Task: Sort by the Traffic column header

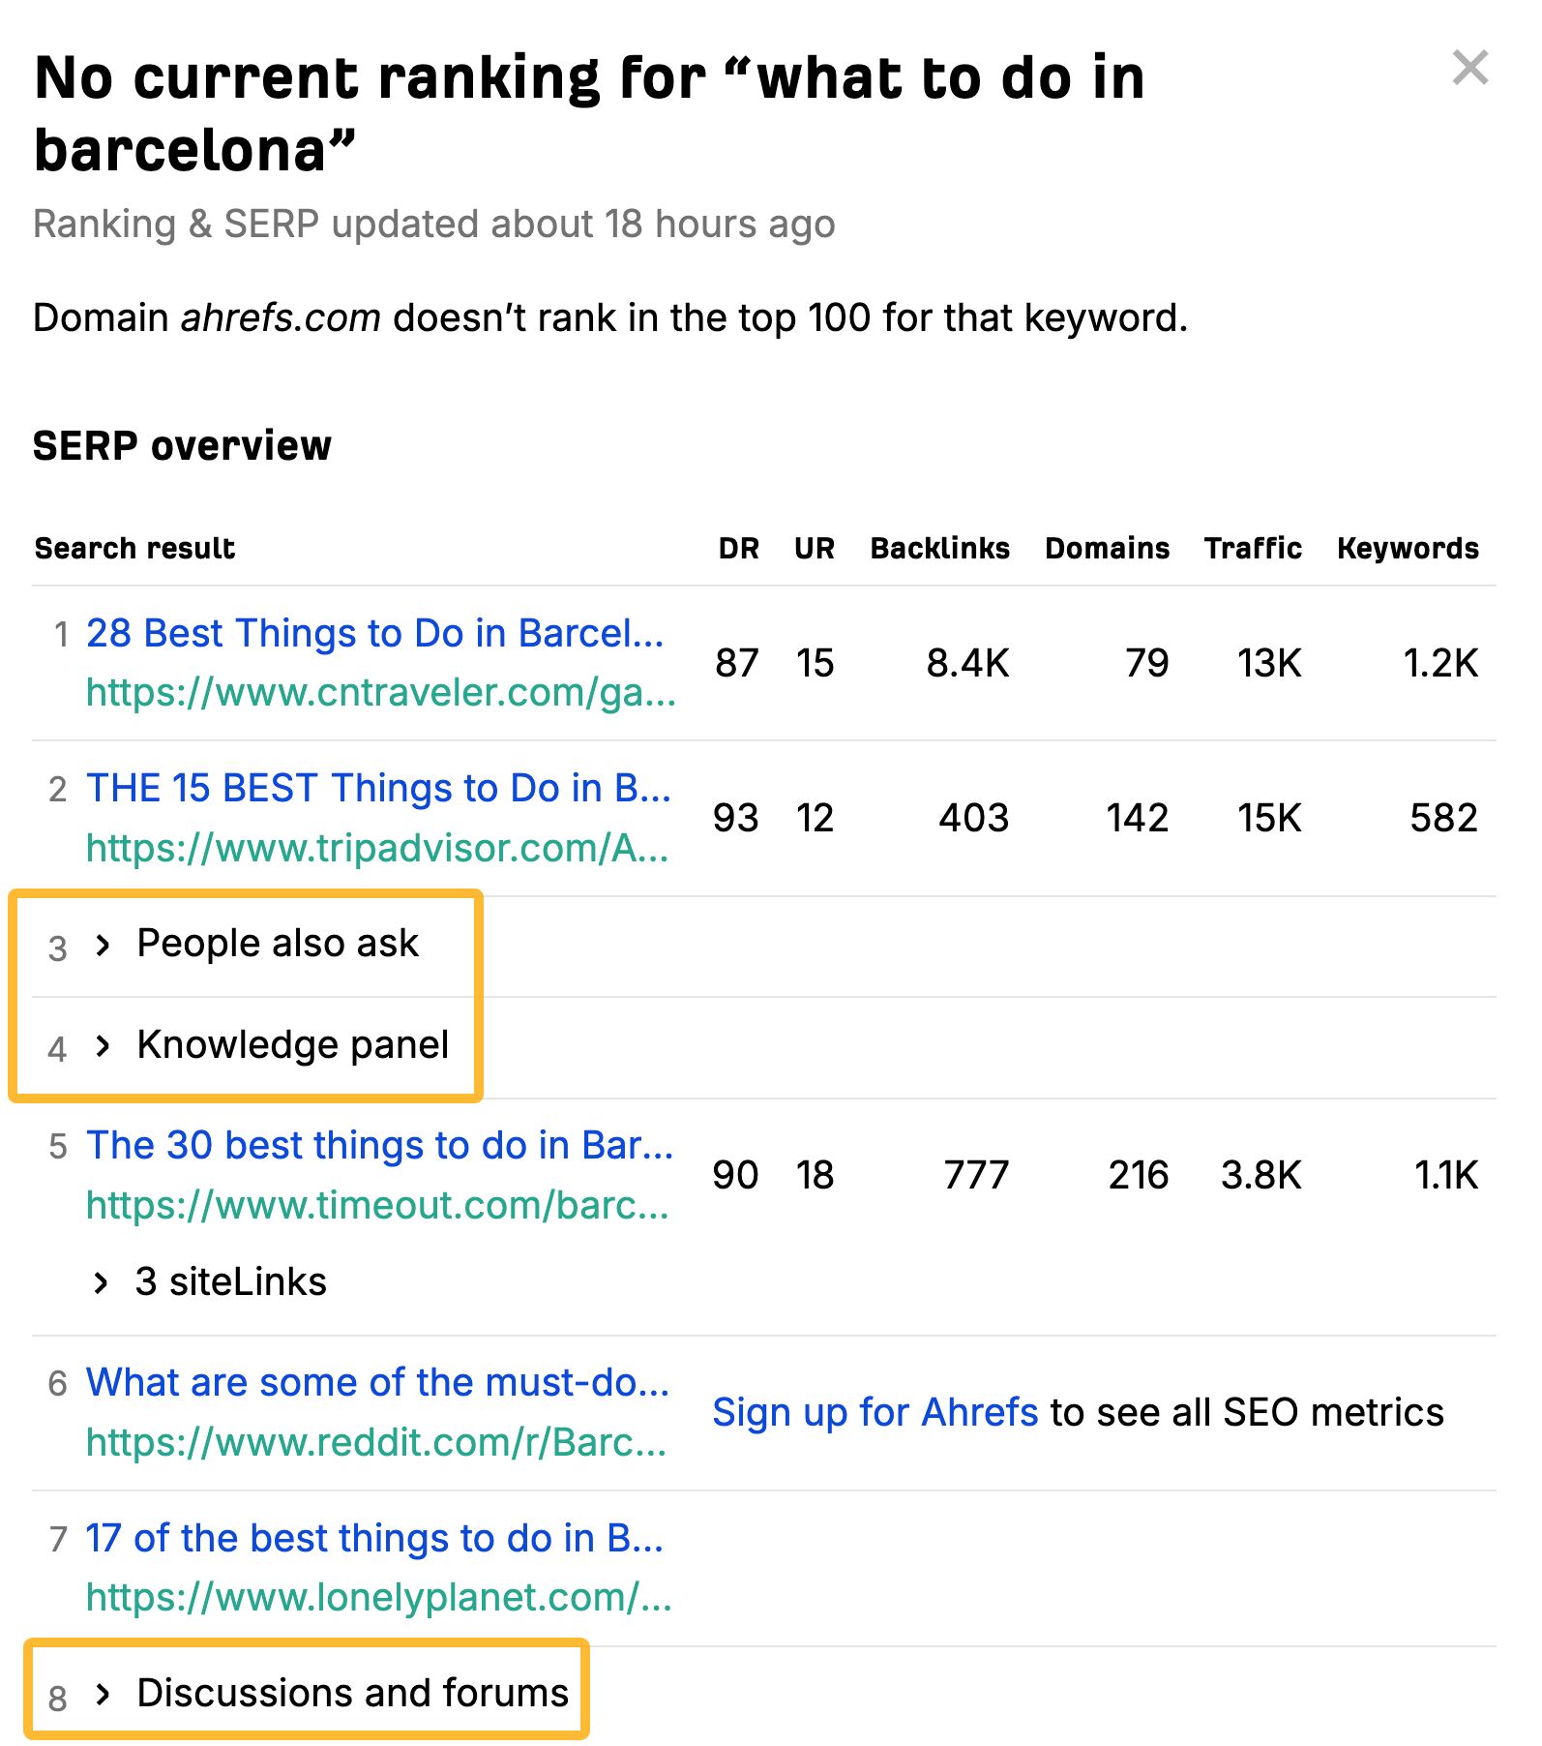Action: (1252, 548)
